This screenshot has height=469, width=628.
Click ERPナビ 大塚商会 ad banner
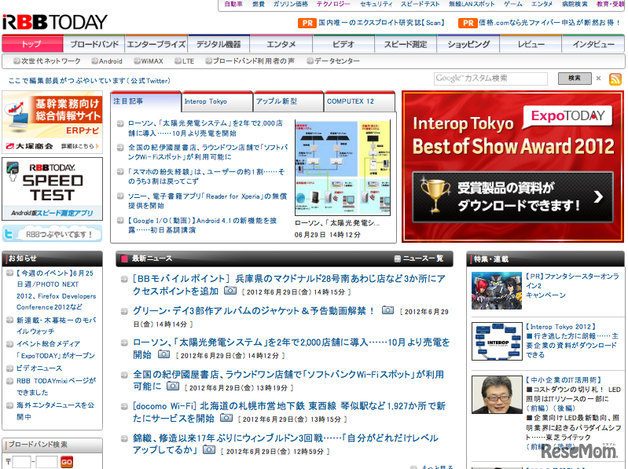(53, 123)
